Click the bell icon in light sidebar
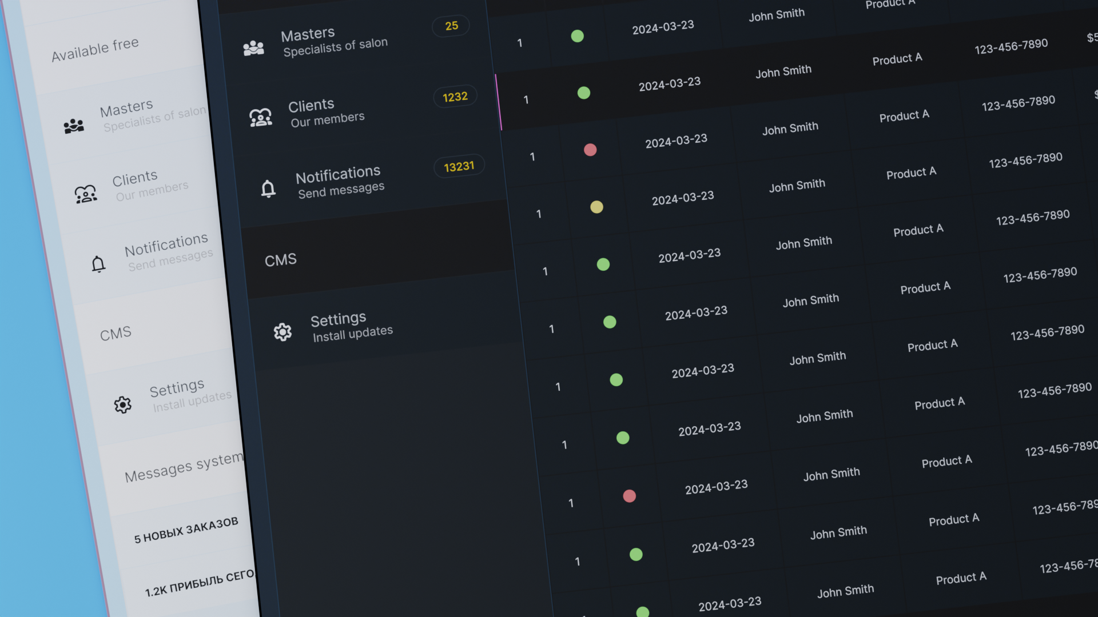This screenshot has width=1098, height=617. click(x=98, y=264)
